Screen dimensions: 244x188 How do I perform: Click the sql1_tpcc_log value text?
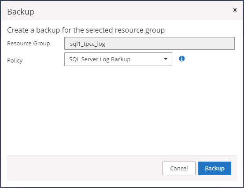[88, 44]
